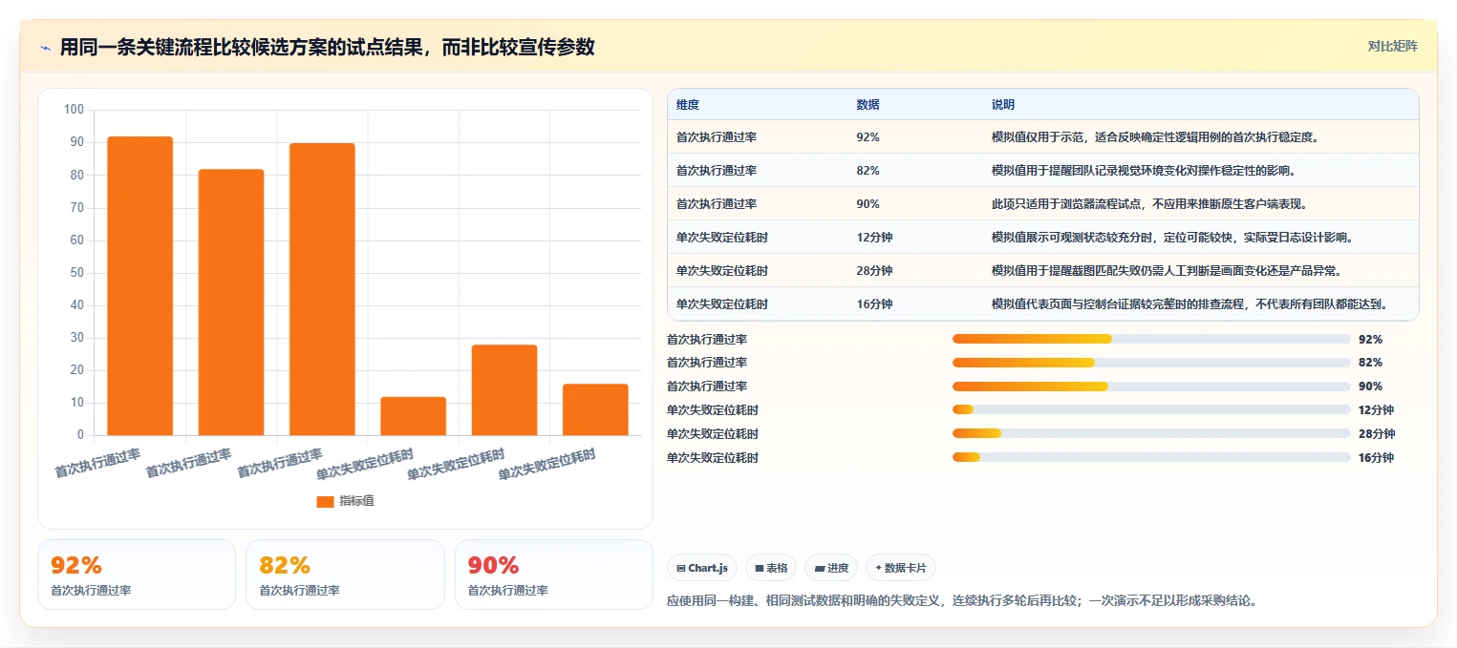Click the 28分钟 progress bar

(x=1151, y=434)
